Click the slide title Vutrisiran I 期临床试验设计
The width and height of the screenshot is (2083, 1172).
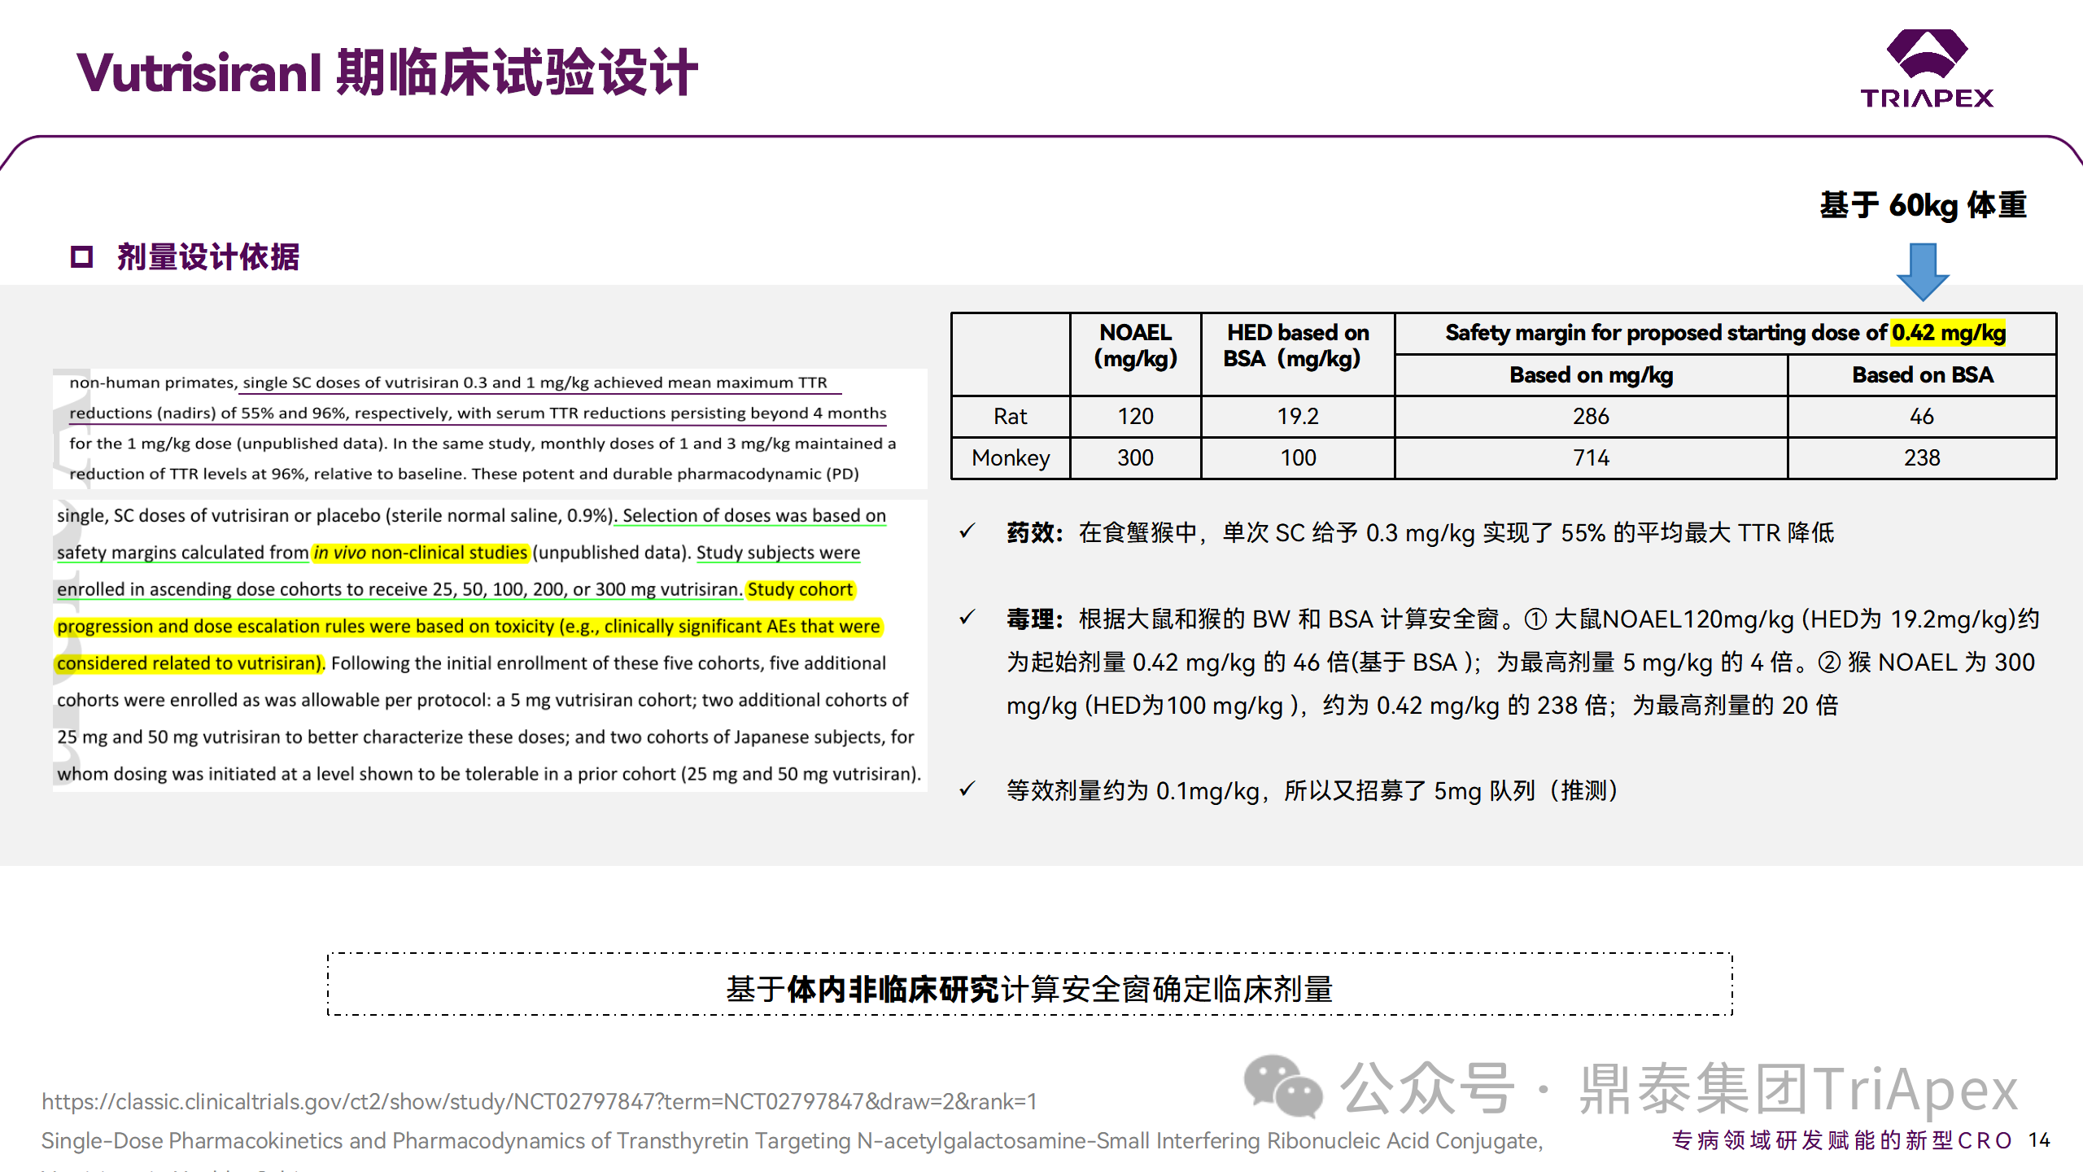[x=387, y=73]
